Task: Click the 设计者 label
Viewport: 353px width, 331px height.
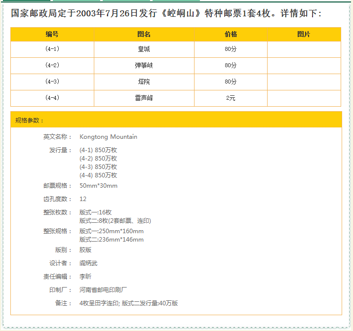Action: tap(61, 263)
